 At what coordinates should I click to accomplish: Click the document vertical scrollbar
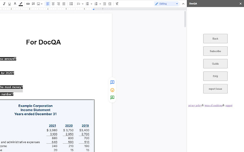[185, 19]
